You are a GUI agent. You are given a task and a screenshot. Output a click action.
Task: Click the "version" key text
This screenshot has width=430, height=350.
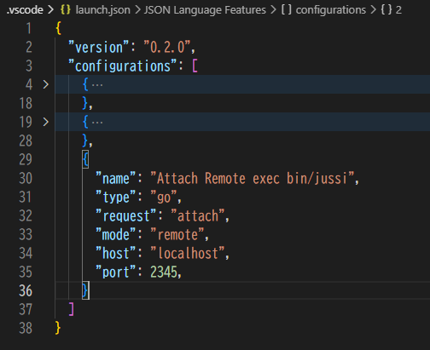(99, 47)
